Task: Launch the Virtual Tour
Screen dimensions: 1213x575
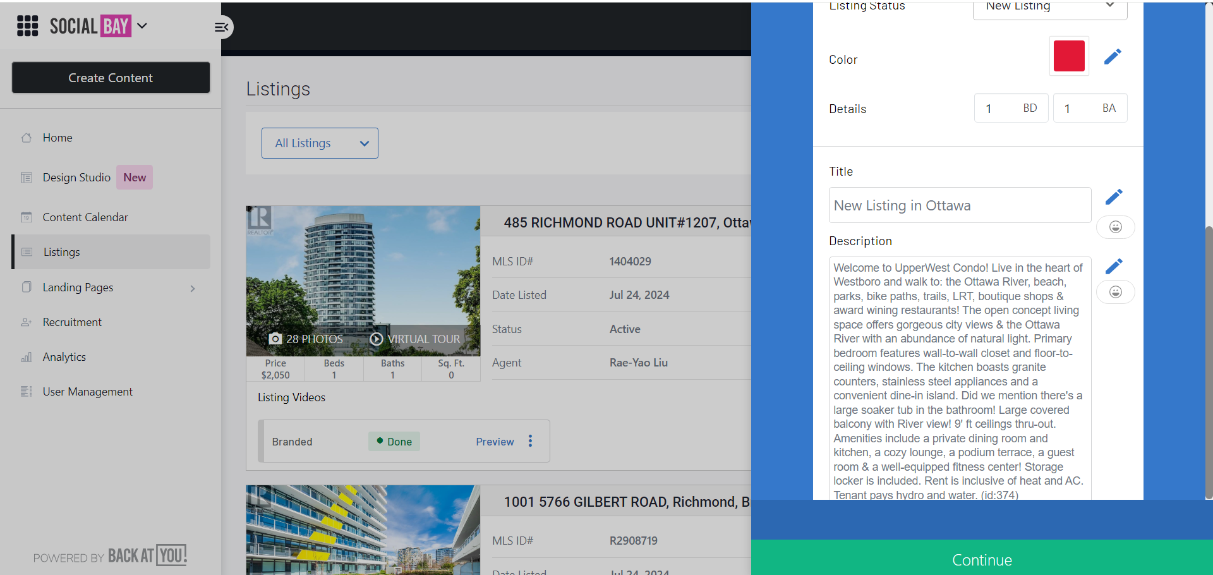Action: point(415,339)
